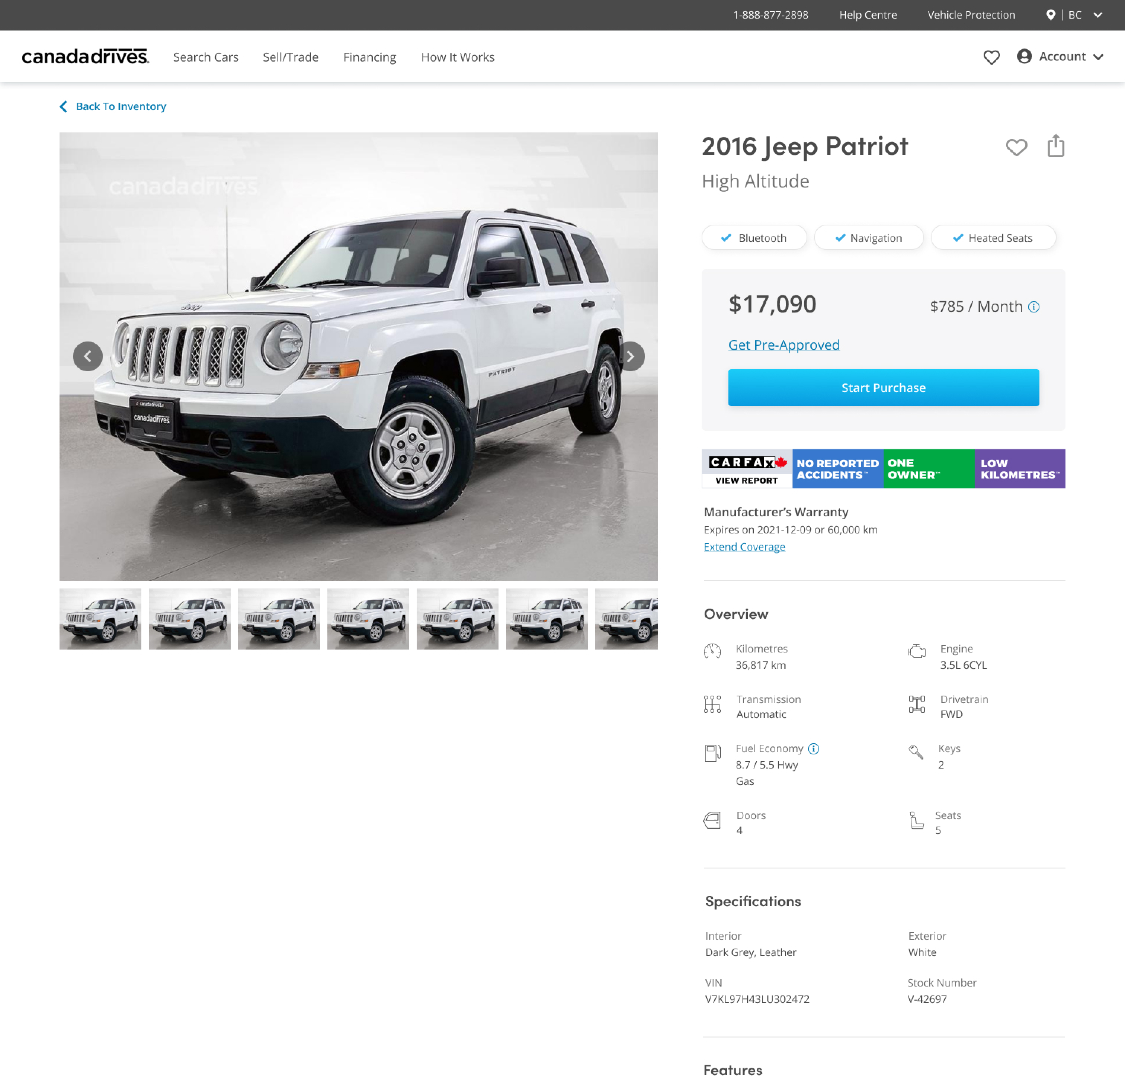Toggle the Heated Seats feature chip
This screenshot has width=1125, height=1084.
point(993,238)
